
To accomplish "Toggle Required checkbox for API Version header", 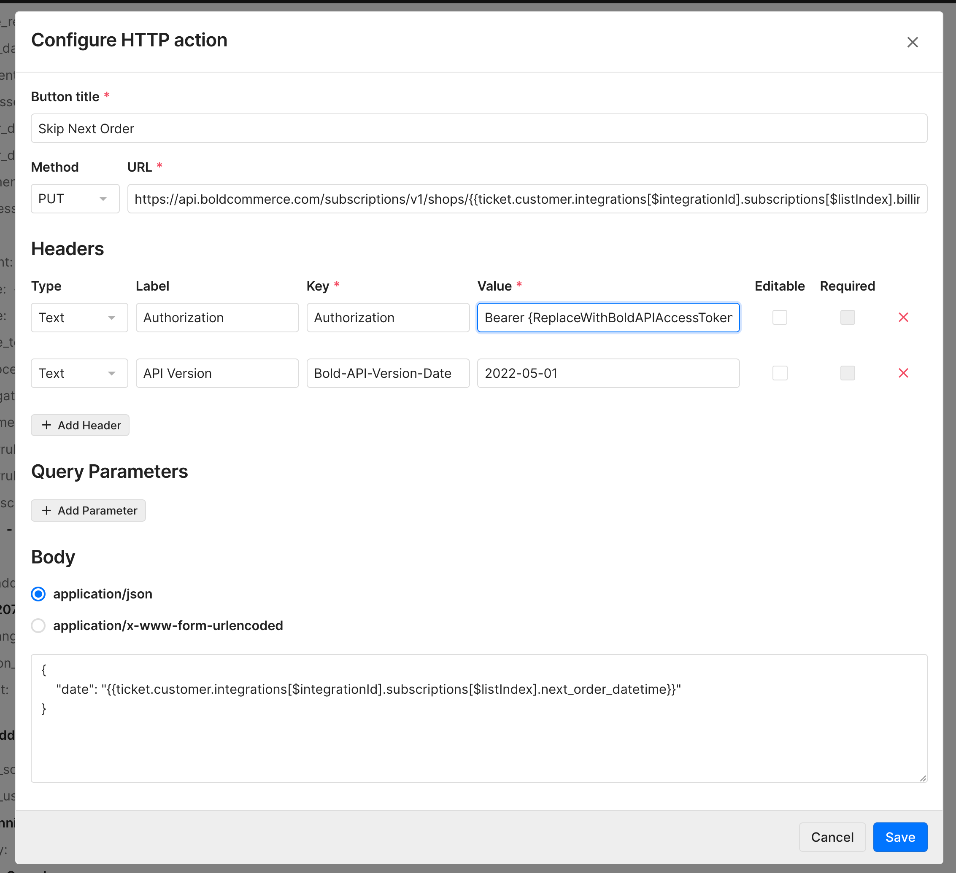I will [x=847, y=373].
